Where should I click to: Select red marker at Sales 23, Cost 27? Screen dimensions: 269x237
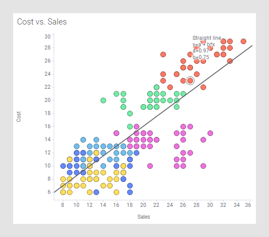click(163, 55)
